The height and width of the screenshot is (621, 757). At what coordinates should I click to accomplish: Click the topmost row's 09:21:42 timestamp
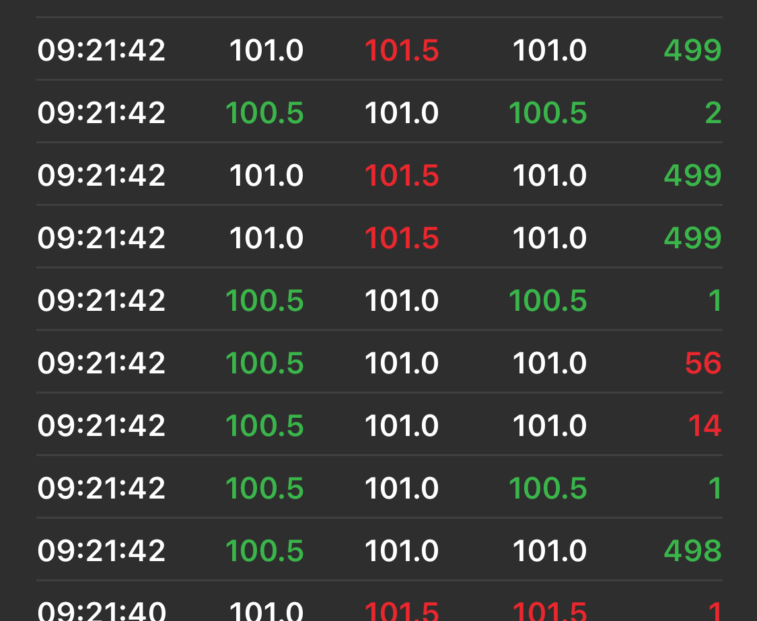(x=102, y=50)
